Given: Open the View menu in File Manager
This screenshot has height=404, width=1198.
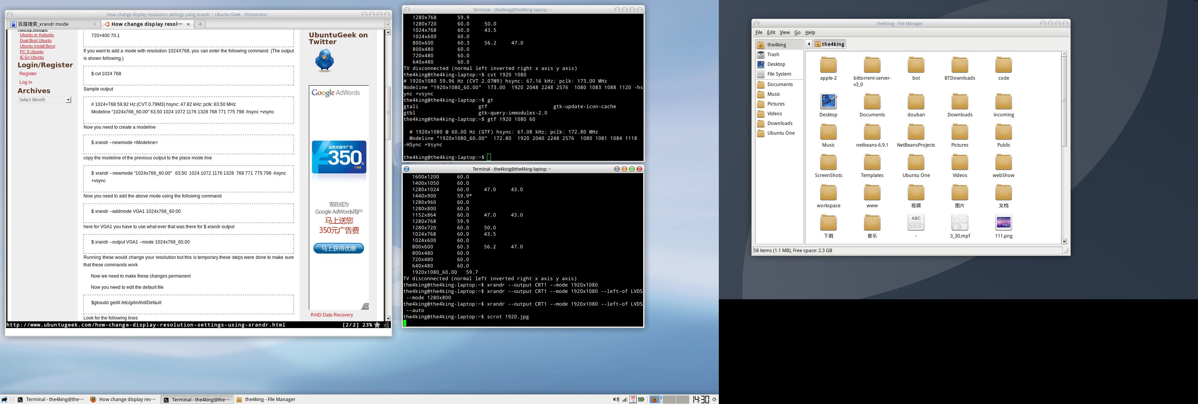Looking at the screenshot, I should (784, 33).
